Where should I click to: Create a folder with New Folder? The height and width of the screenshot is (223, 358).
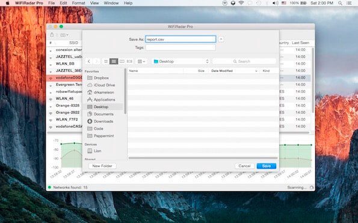tap(102, 166)
